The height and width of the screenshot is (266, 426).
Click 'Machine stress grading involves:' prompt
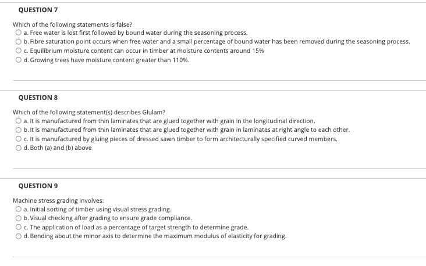point(58,200)
